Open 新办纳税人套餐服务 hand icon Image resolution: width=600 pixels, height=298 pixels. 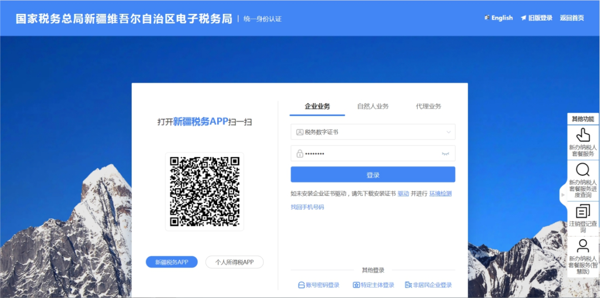583,135
